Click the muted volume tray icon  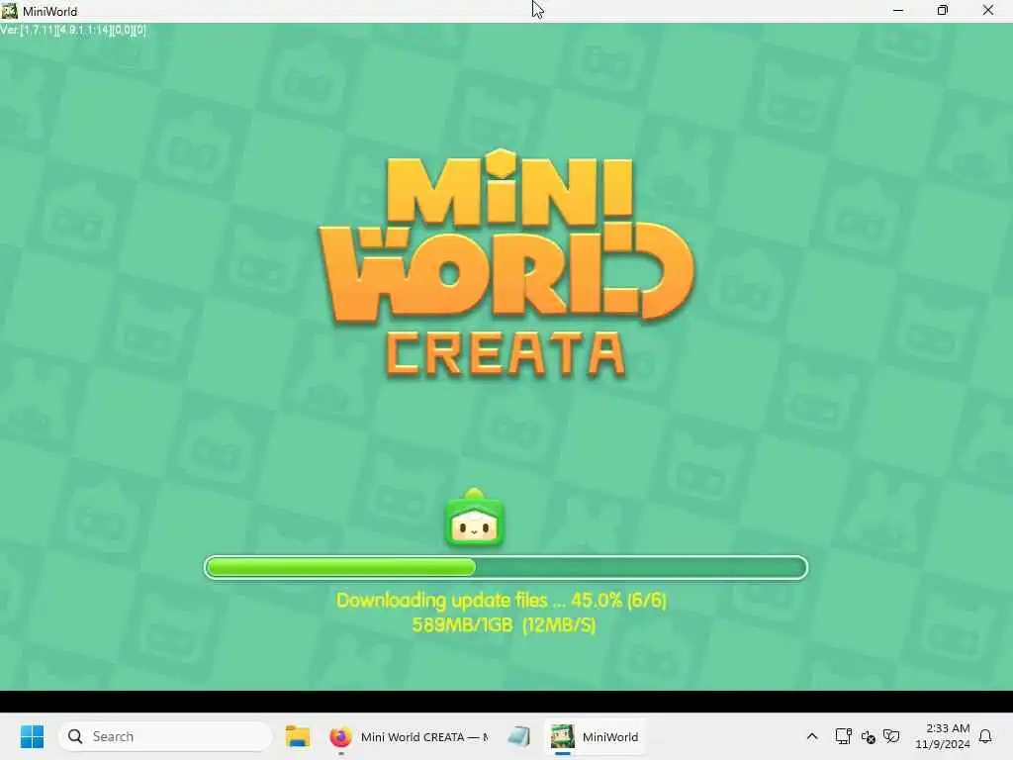868,736
